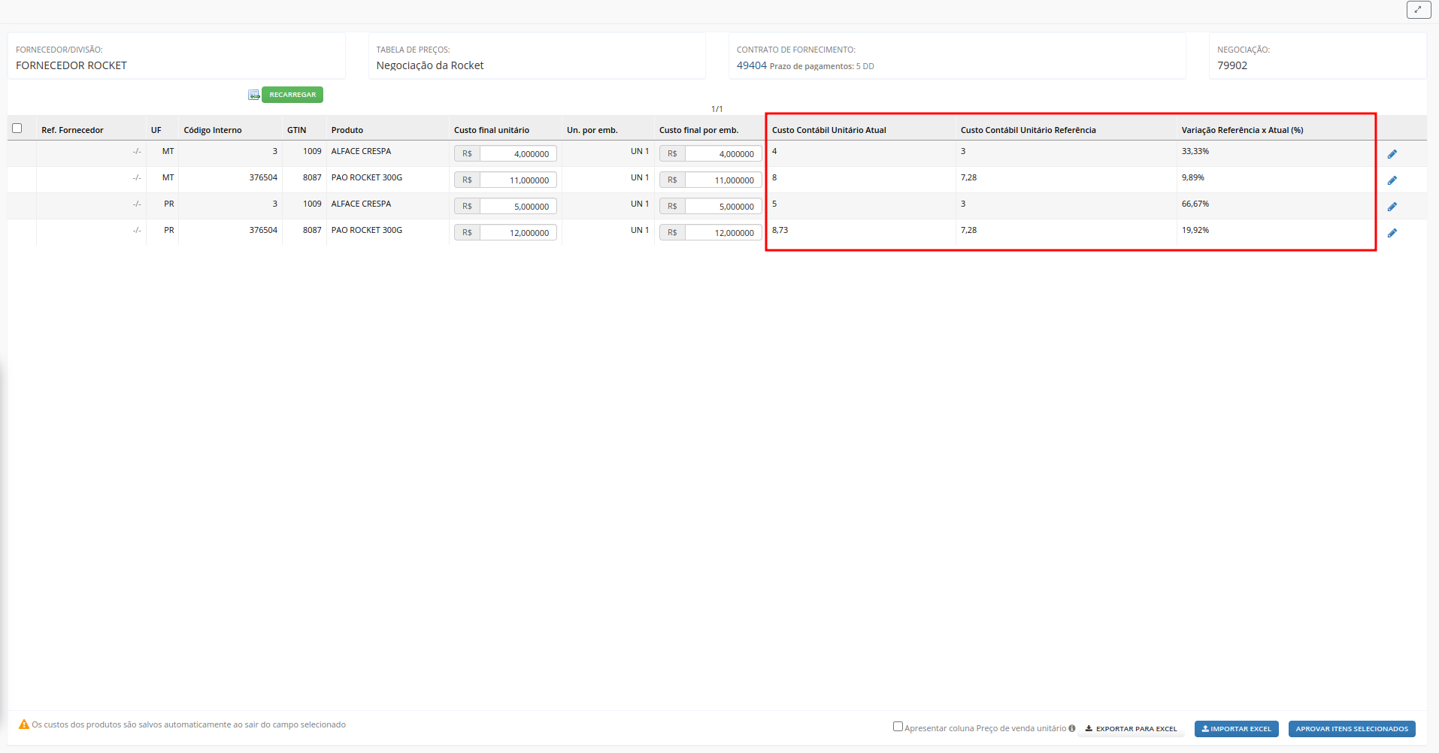Image resolution: width=1439 pixels, height=753 pixels.
Task: Click the table icon left of Recarregar
Action: [x=254, y=95]
